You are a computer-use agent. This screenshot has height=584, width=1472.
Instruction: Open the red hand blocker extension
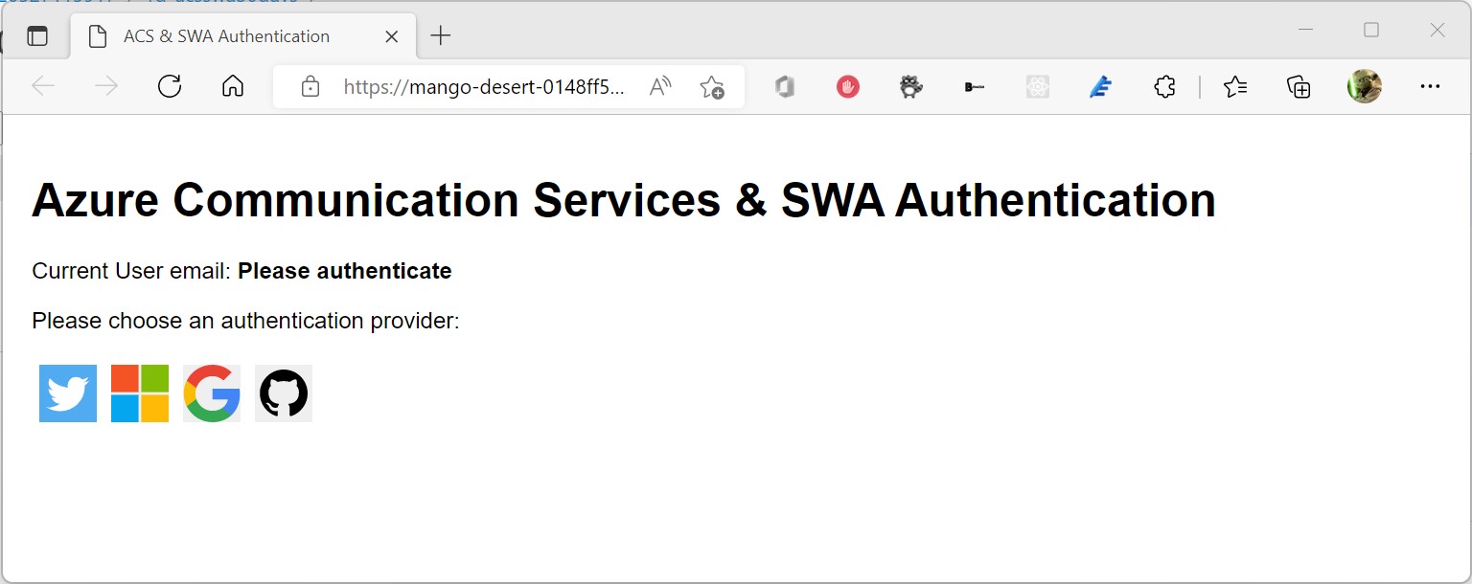coord(848,87)
